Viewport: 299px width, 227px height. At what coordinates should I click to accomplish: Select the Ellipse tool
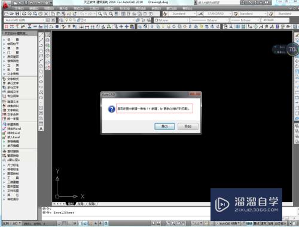tap(41, 82)
